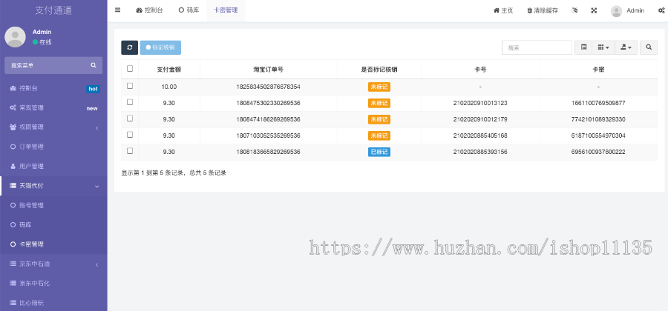The height and width of the screenshot is (311, 668).
Task: Open the export dropdown in table toolbar
Action: pos(627,47)
